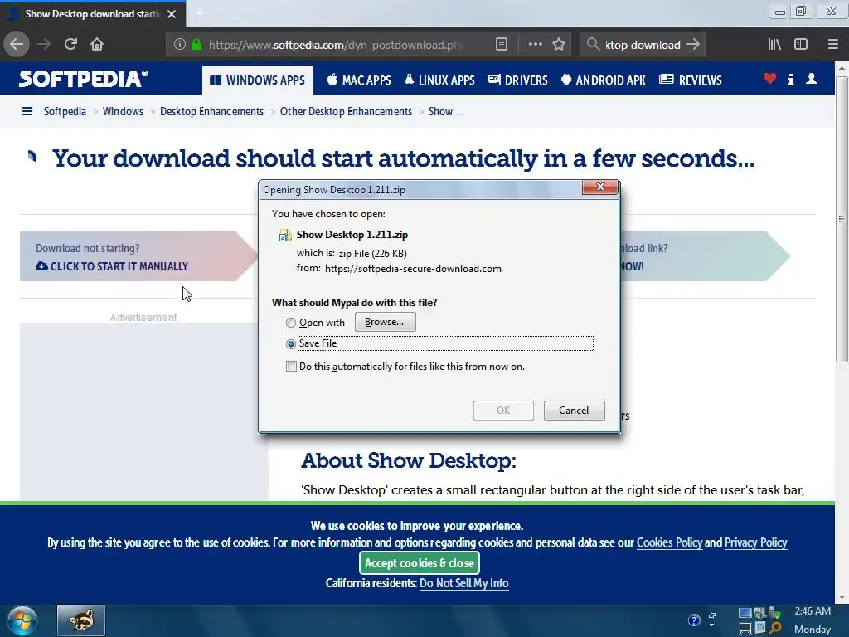Reload the current page
The width and height of the screenshot is (849, 637).
pyautogui.click(x=70, y=45)
